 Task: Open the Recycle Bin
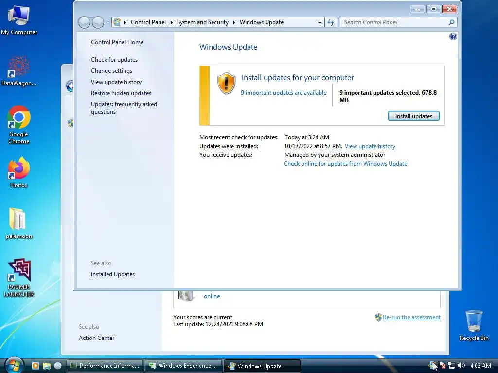[x=474, y=325]
